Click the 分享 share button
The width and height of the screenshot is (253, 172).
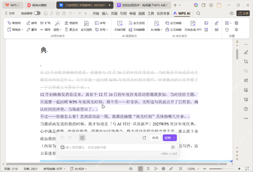click(243, 13)
